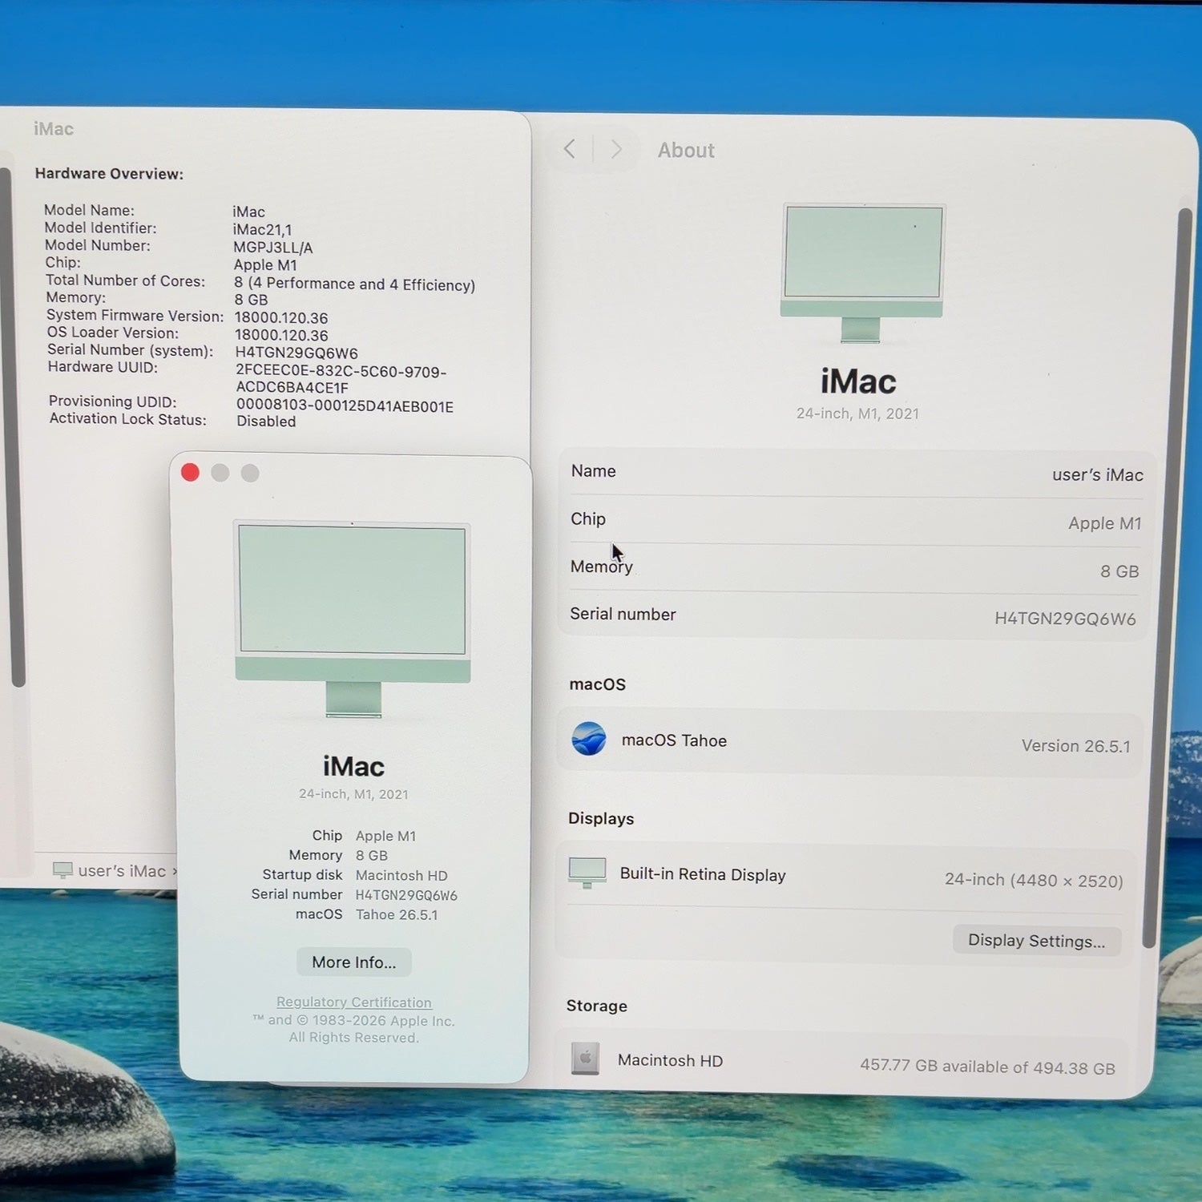Open Display Settings
Screen dimensions: 1202x1202
[1036, 940]
